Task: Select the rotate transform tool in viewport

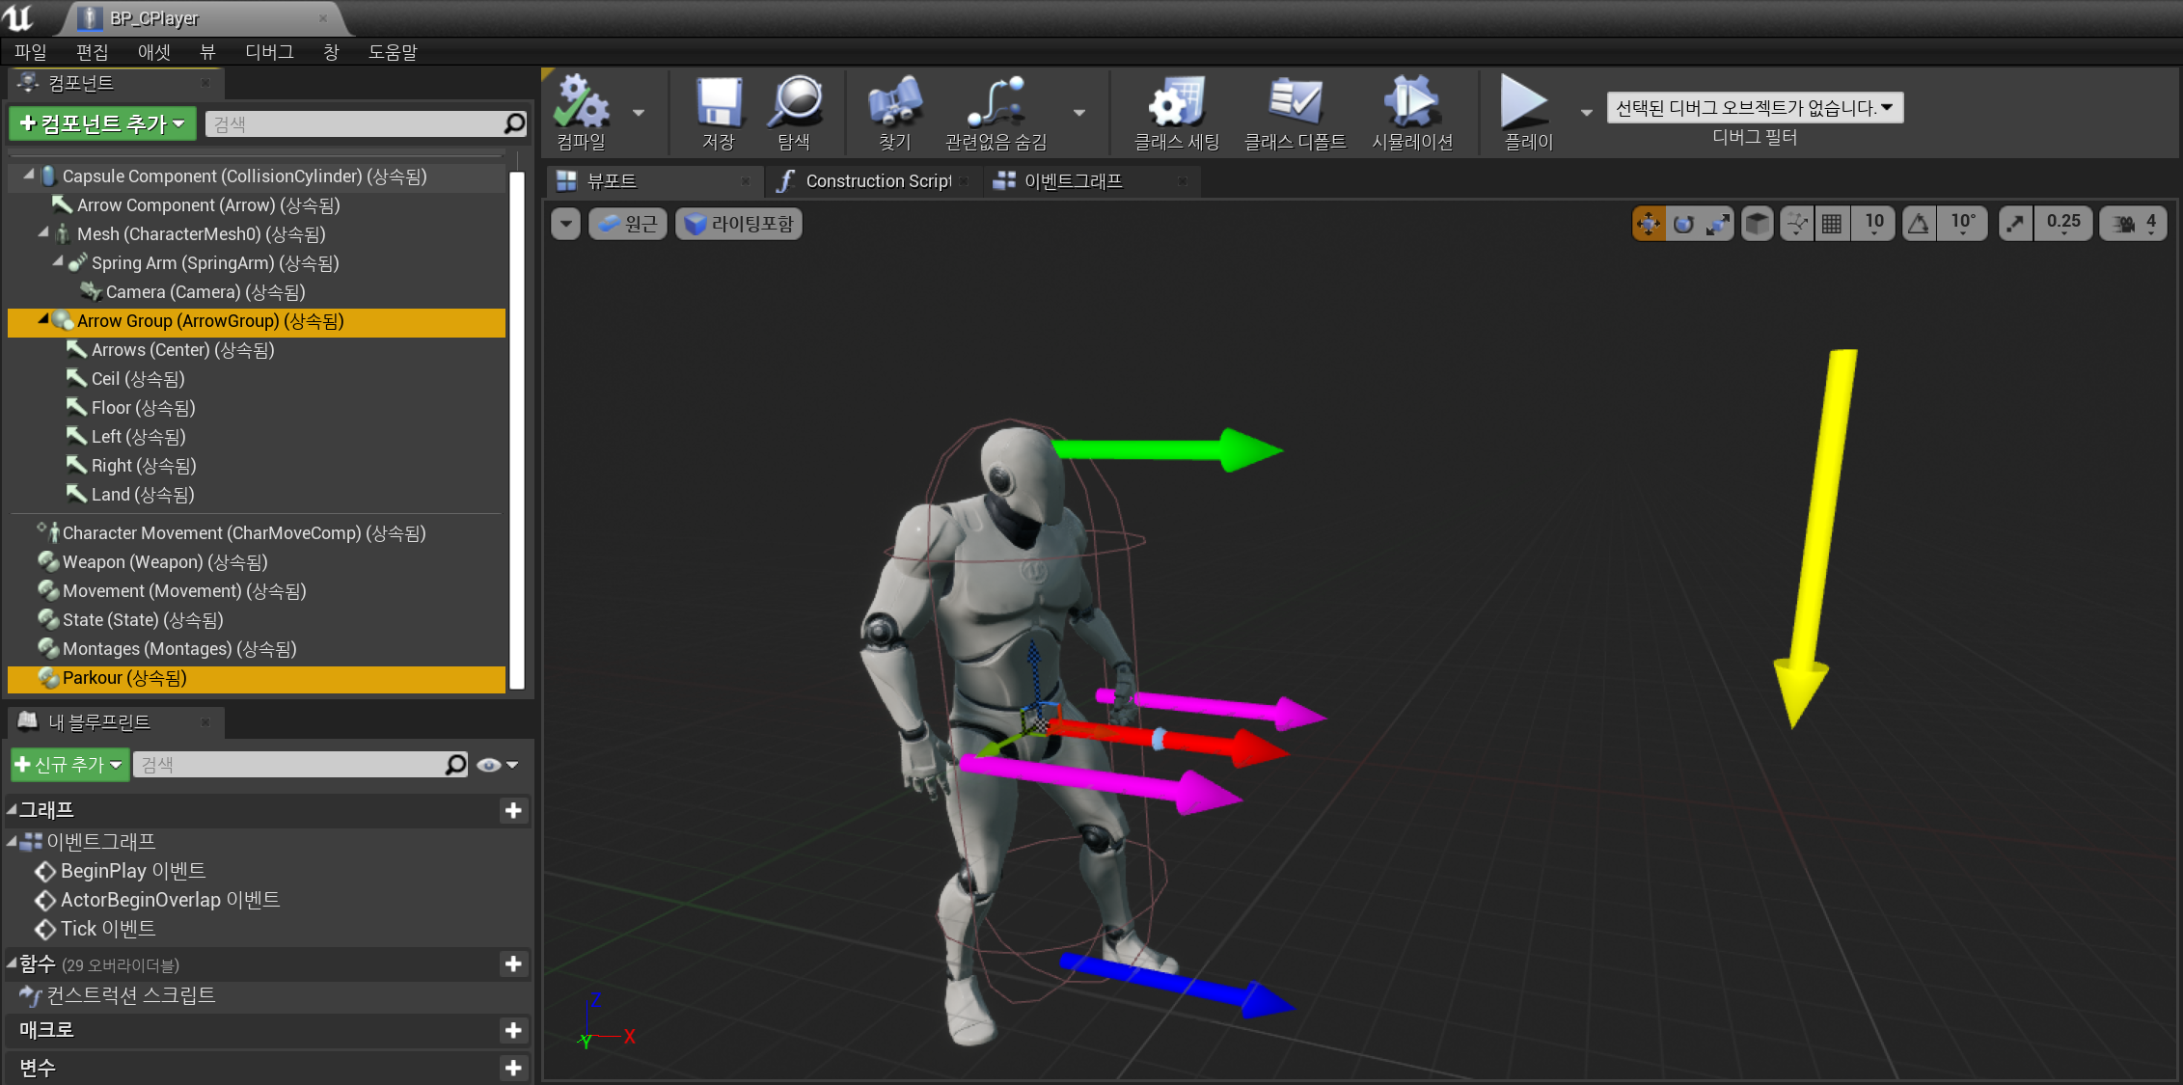Action: [x=1683, y=224]
